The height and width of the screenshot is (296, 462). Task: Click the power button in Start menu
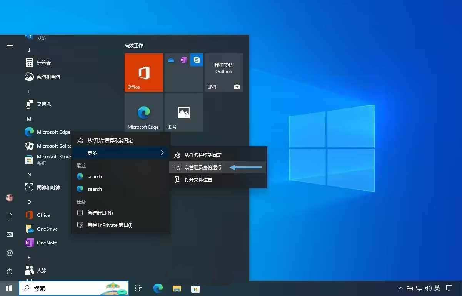coord(9,271)
